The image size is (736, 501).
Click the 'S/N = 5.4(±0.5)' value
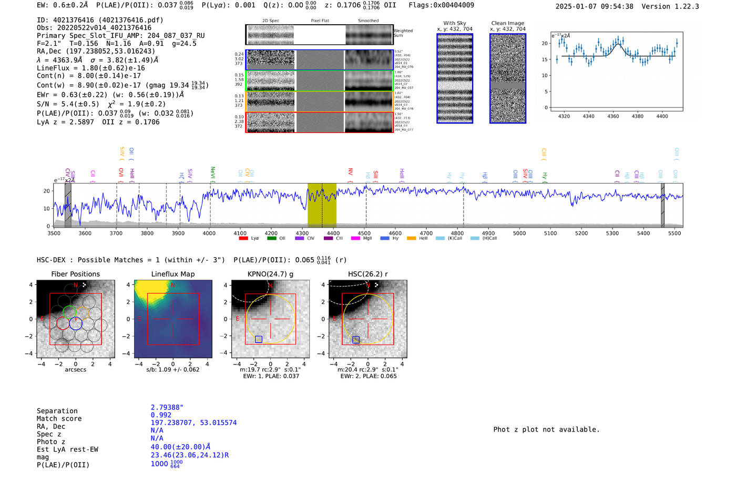(x=68, y=104)
